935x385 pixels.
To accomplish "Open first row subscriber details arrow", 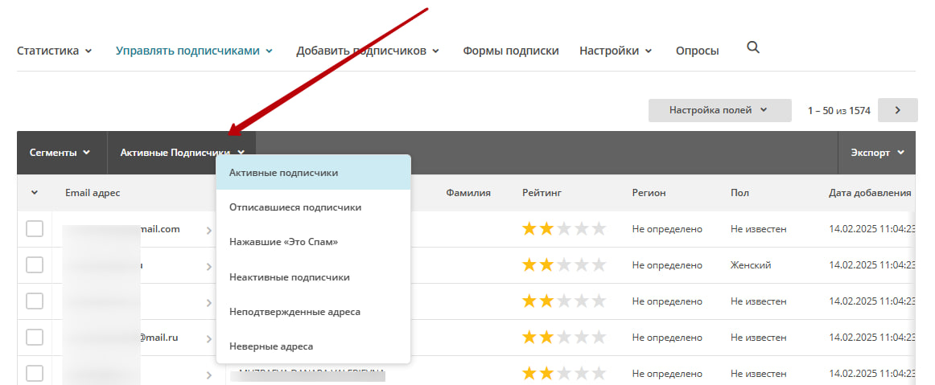I will point(209,231).
